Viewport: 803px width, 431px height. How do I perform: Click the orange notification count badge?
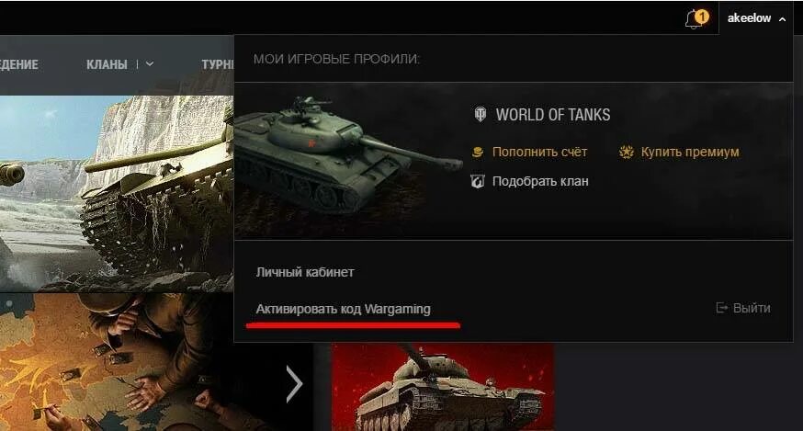click(702, 17)
